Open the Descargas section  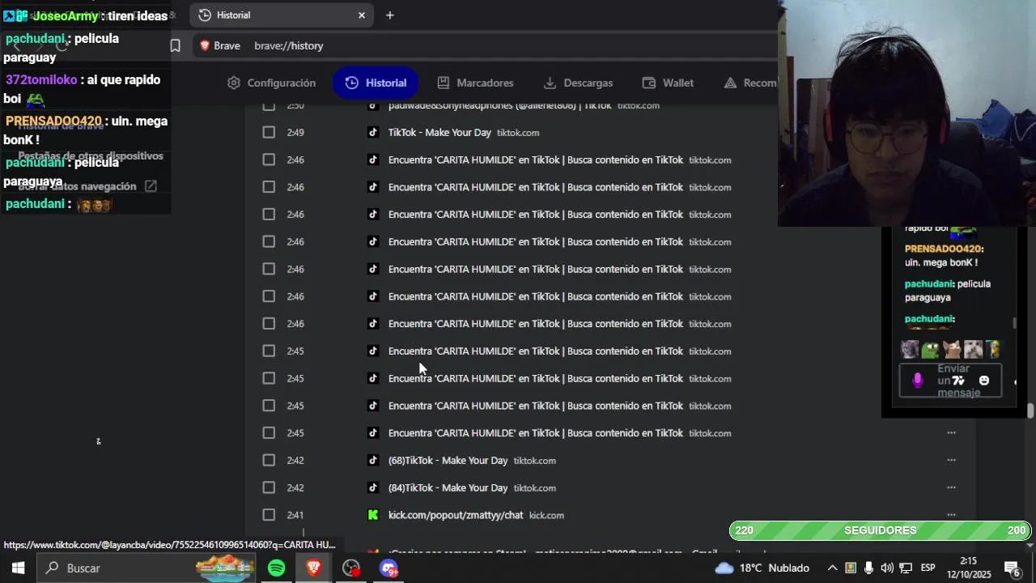tap(578, 83)
